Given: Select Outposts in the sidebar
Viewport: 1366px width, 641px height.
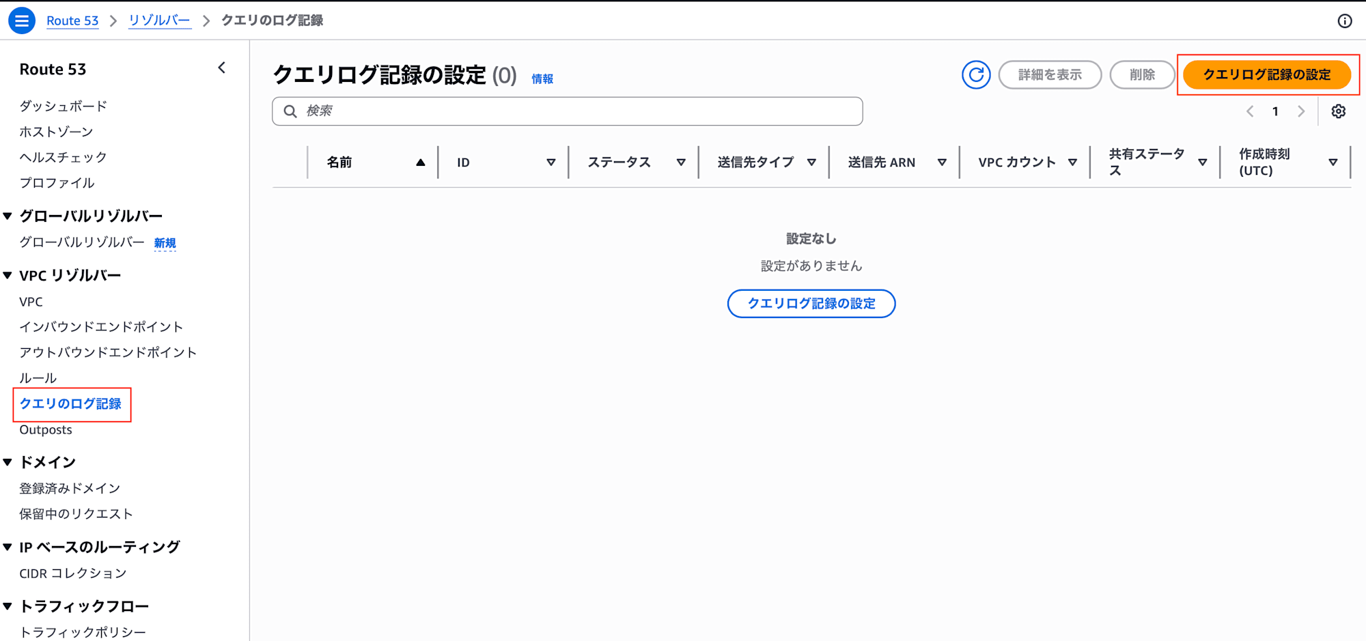Looking at the screenshot, I should (45, 429).
